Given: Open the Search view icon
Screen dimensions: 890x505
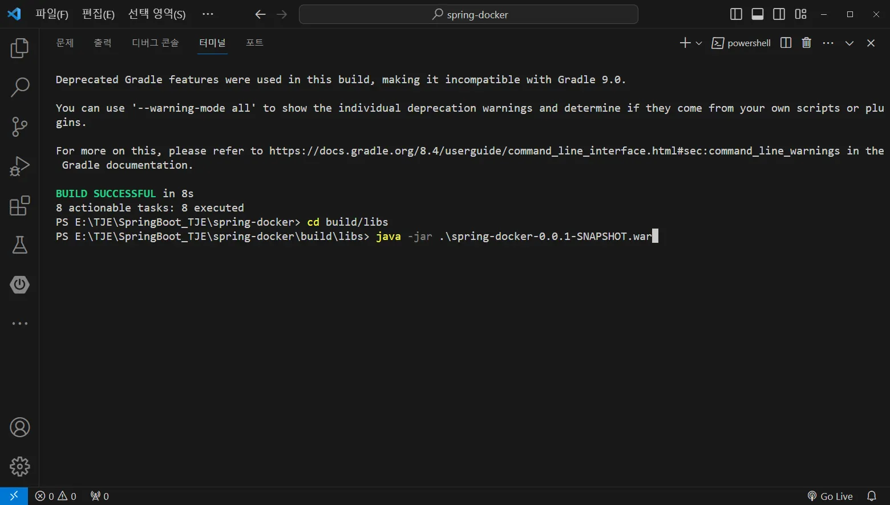Looking at the screenshot, I should pos(19,87).
